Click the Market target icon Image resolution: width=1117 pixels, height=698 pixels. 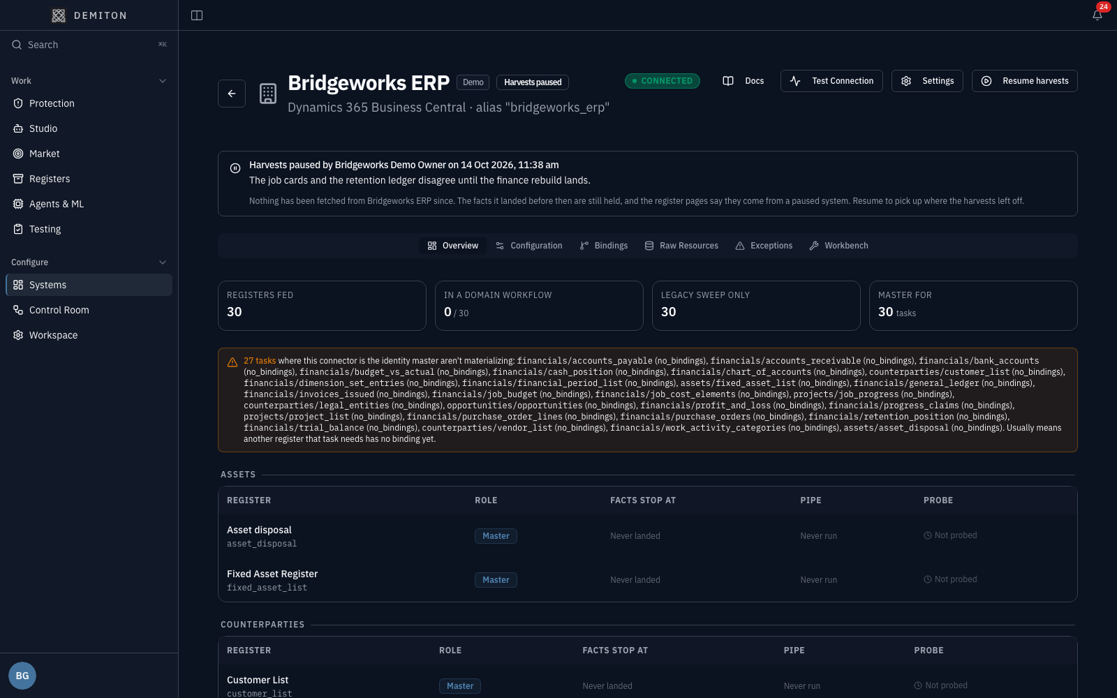pos(18,154)
